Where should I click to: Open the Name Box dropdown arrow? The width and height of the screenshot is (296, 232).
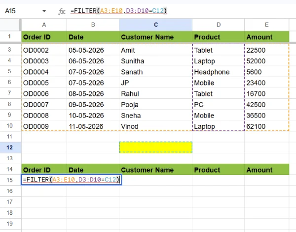[x=44, y=11]
